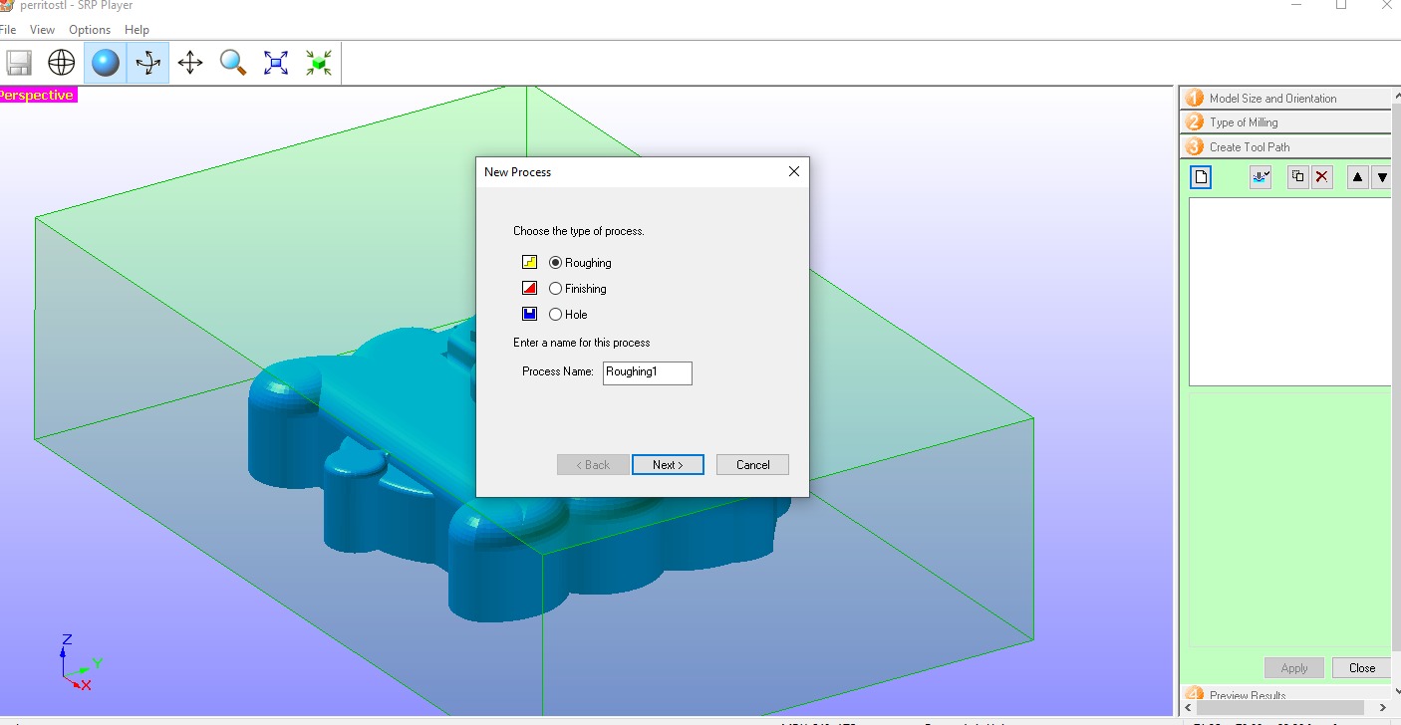
Task: Select the Roughing radio button
Action: click(x=555, y=263)
